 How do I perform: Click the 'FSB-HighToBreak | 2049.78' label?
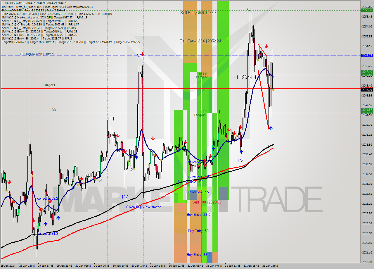(x=37, y=54)
